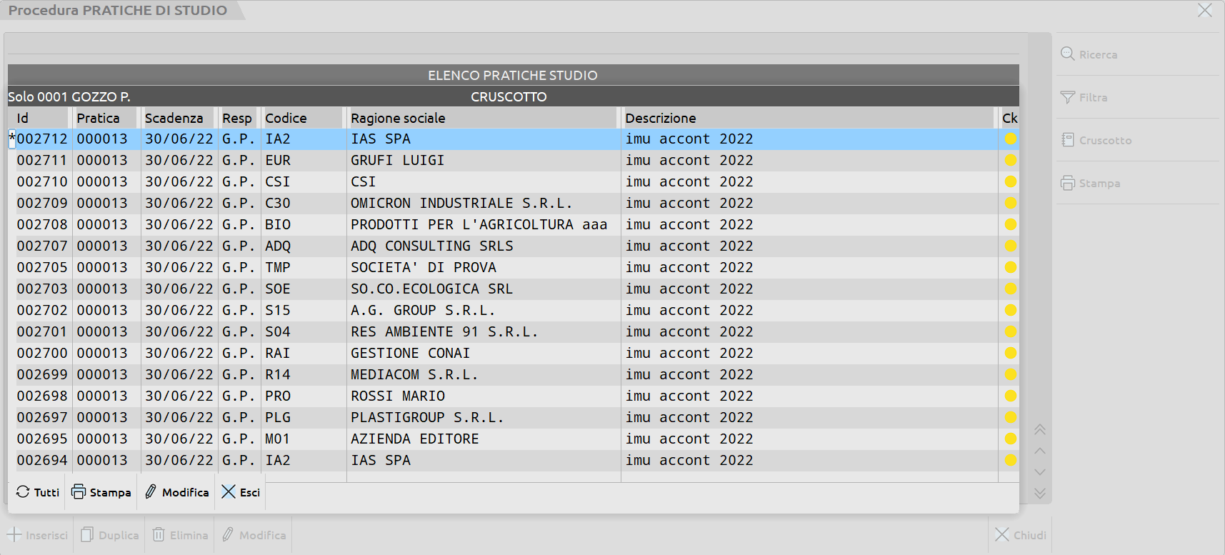Click the Ragione sociale column header
Screen dimensions: 1225x555
point(398,118)
